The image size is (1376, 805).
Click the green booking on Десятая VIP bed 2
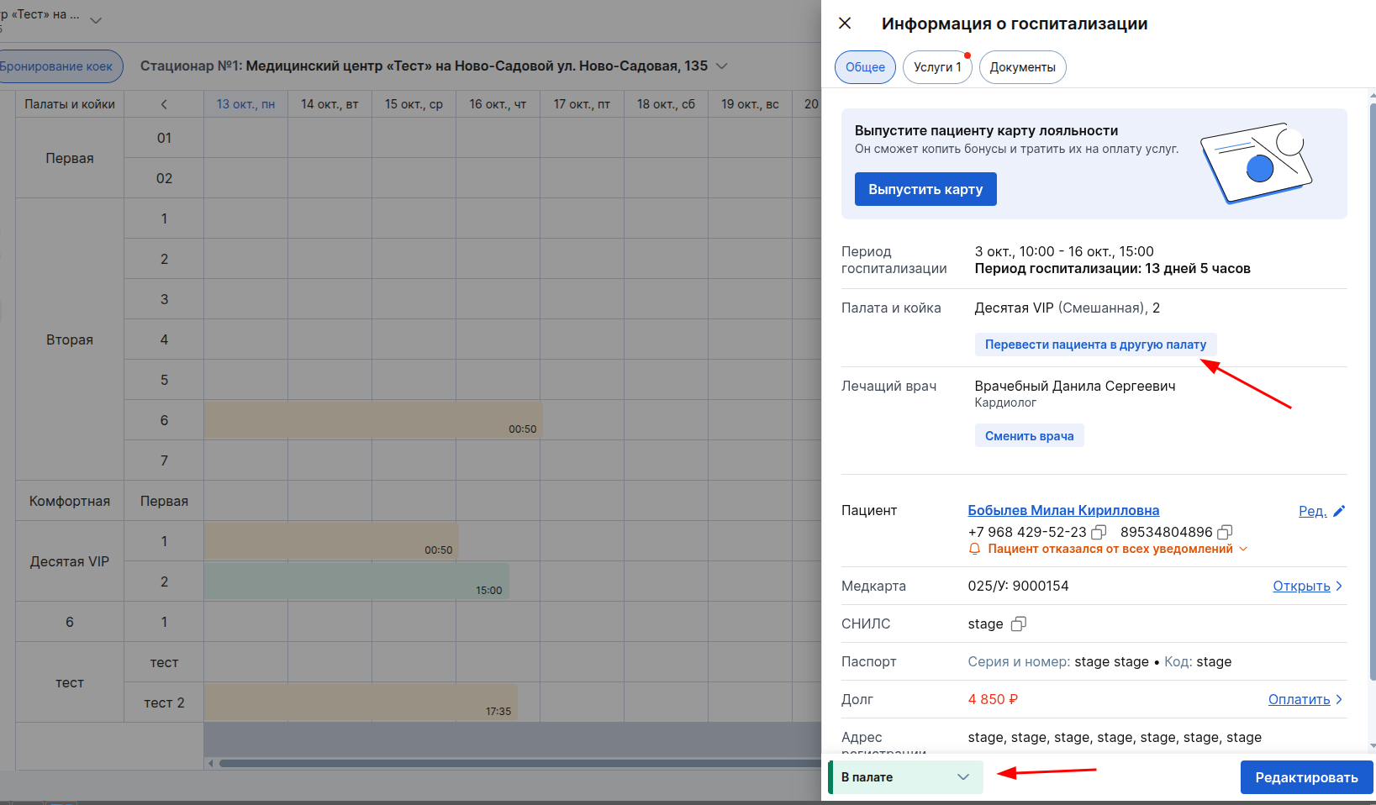[356, 581]
